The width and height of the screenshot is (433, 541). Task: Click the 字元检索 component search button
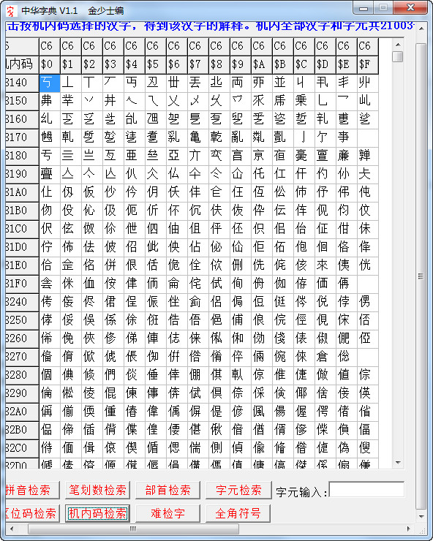[238, 490]
